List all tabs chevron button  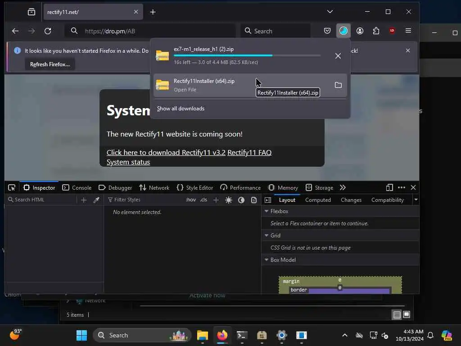[330, 12]
